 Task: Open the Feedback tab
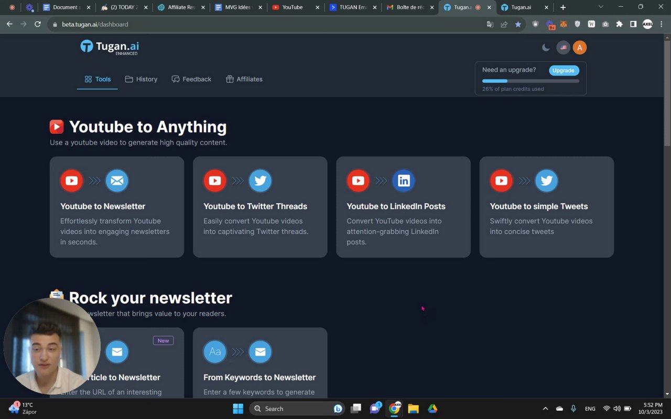[x=191, y=79]
